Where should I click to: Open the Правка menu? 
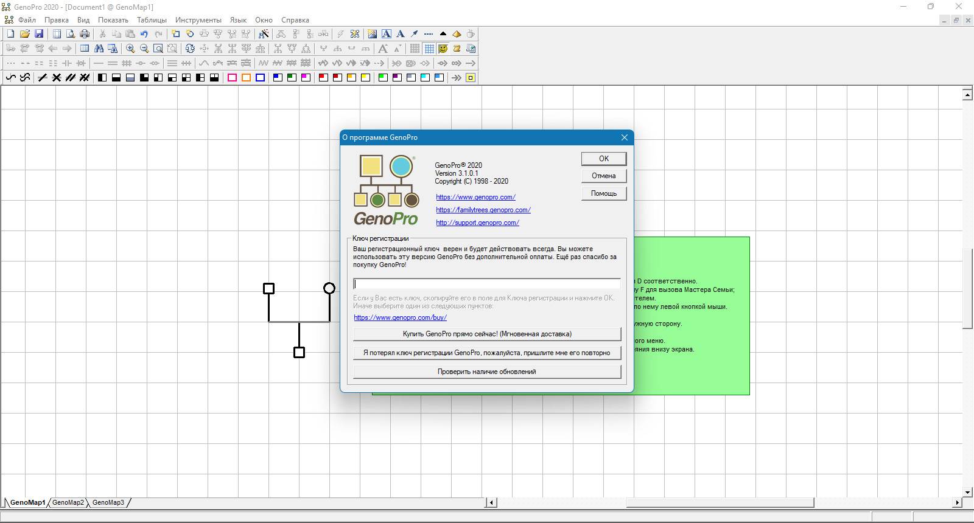56,20
